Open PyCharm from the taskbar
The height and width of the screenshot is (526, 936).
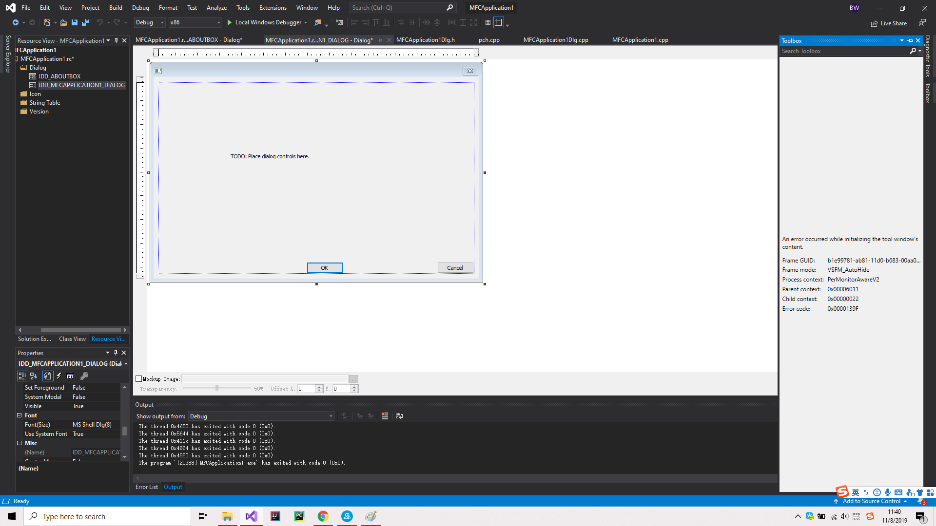coord(299,516)
